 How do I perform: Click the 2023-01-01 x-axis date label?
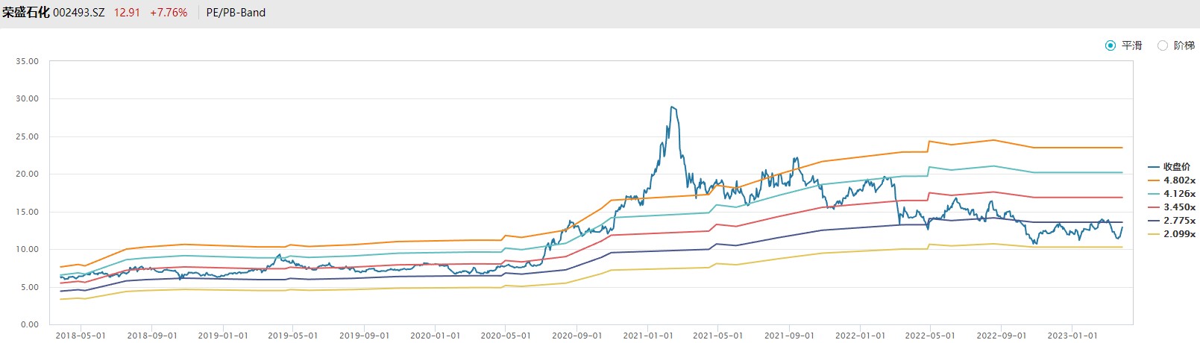click(x=1072, y=336)
